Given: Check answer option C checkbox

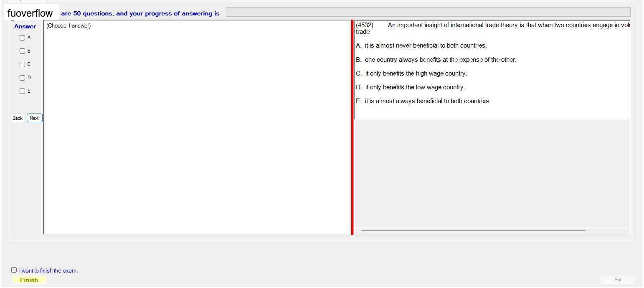Looking at the screenshot, I should (22, 64).
